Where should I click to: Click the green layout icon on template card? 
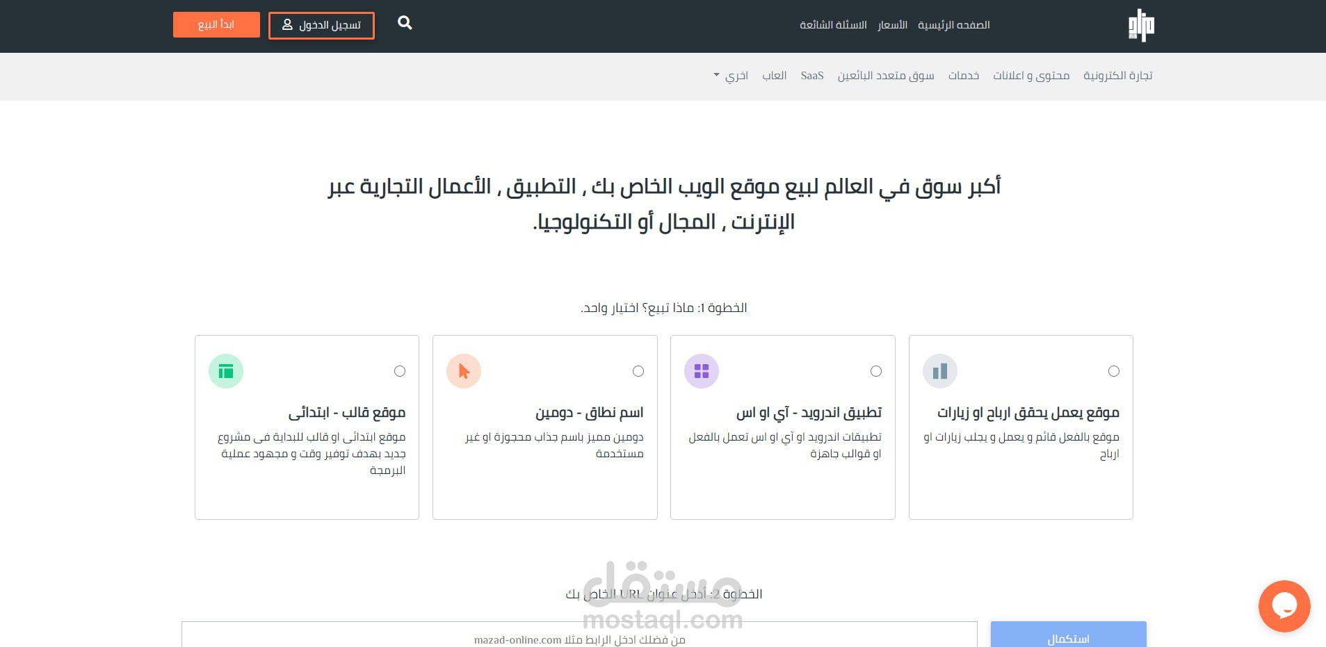tap(226, 371)
